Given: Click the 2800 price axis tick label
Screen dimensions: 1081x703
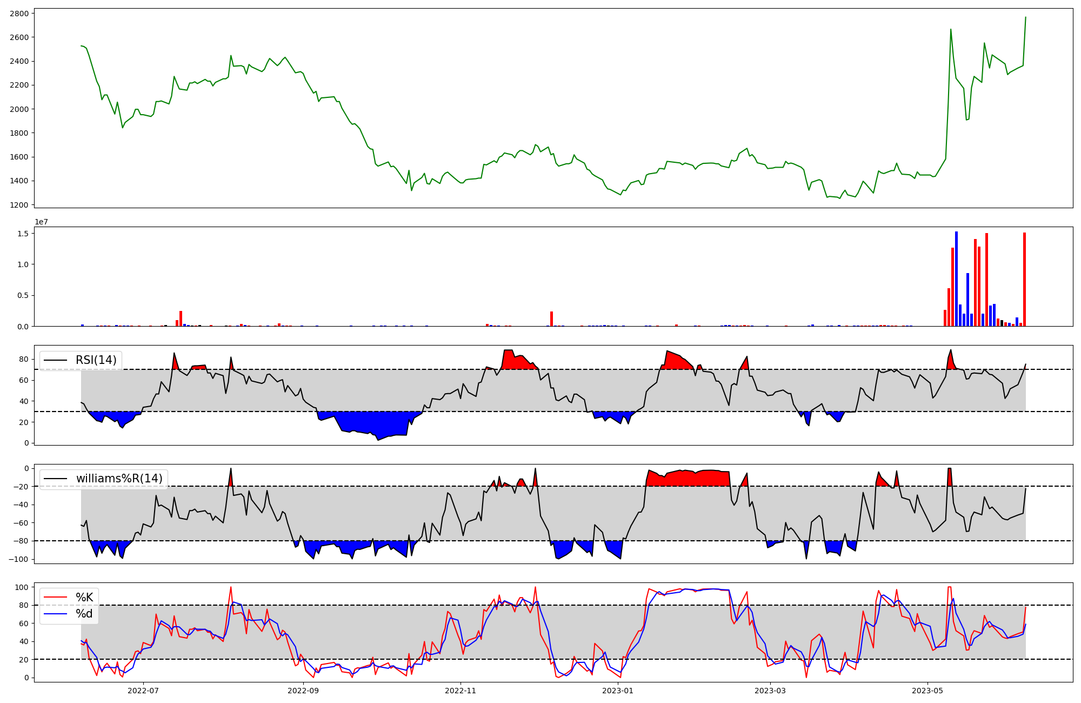Looking at the screenshot, I should (x=19, y=14).
